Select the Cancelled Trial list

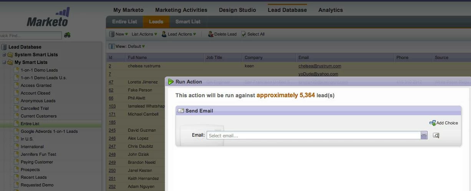[x=35, y=108]
